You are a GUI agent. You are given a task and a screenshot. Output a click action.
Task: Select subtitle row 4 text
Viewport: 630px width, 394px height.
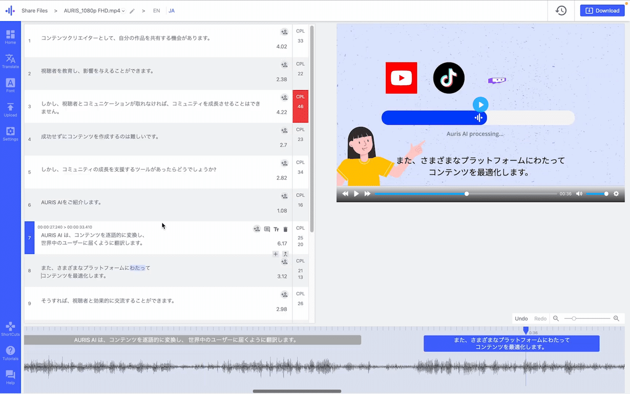(x=100, y=137)
